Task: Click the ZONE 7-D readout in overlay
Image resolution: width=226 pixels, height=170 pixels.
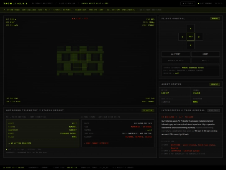Action: click(x=150, y=99)
